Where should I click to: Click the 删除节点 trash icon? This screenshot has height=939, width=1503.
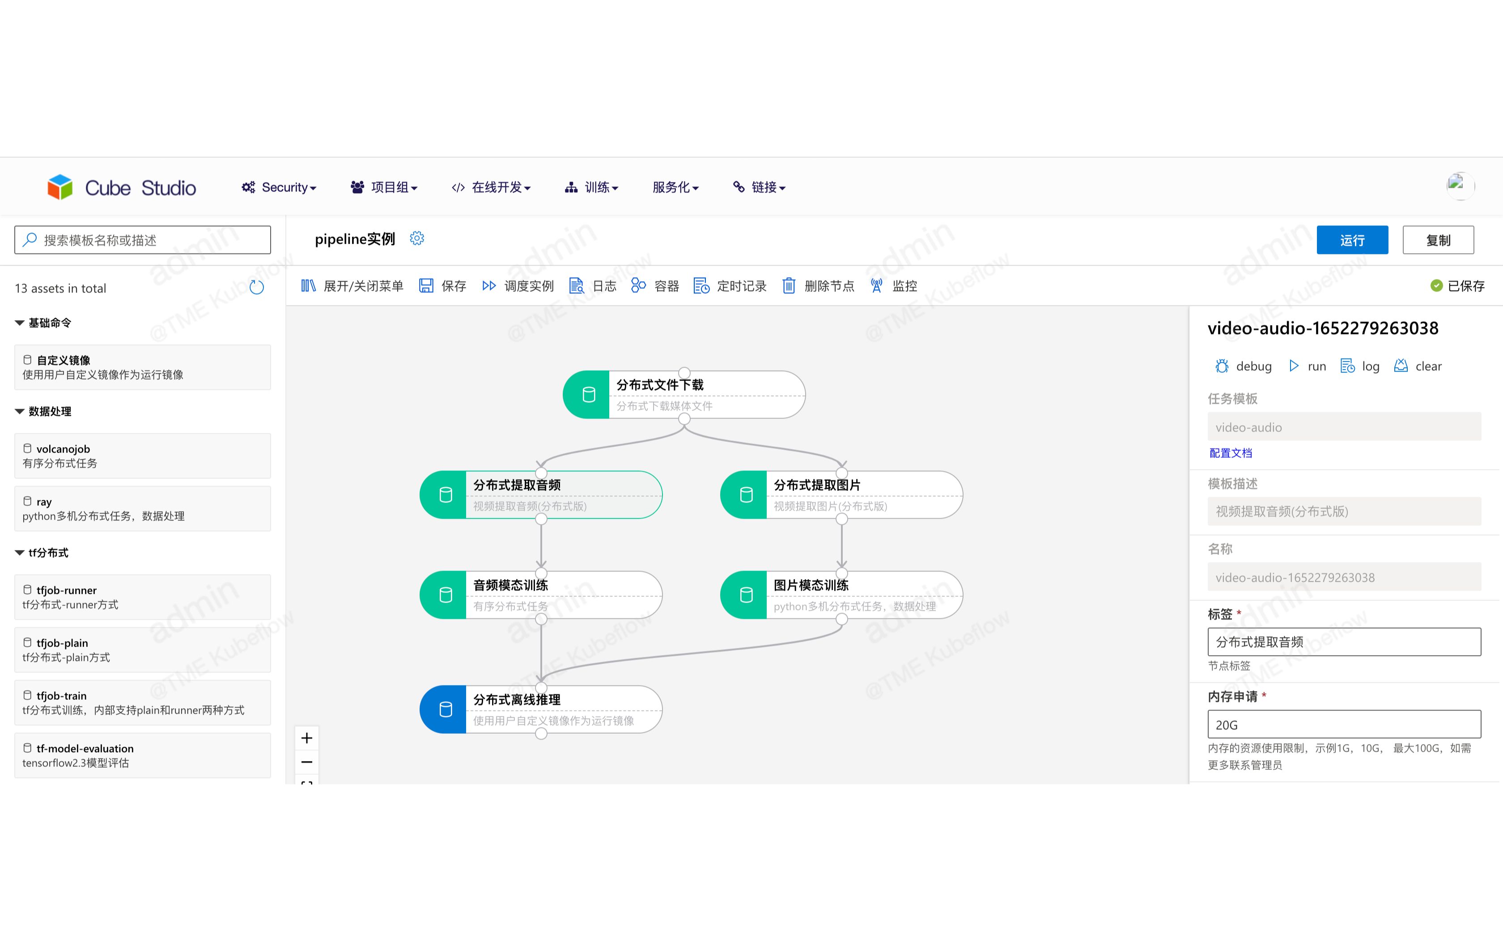point(789,286)
